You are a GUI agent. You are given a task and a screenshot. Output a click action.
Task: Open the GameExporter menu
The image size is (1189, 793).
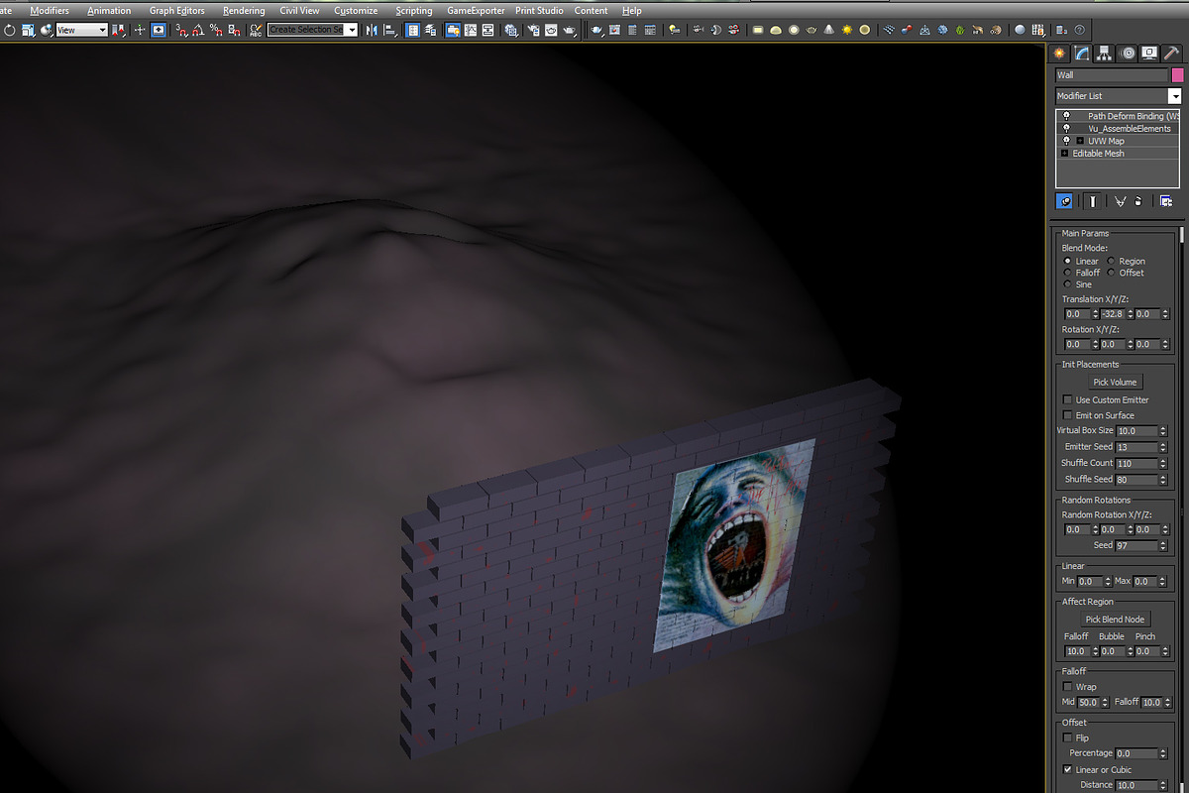476,10
